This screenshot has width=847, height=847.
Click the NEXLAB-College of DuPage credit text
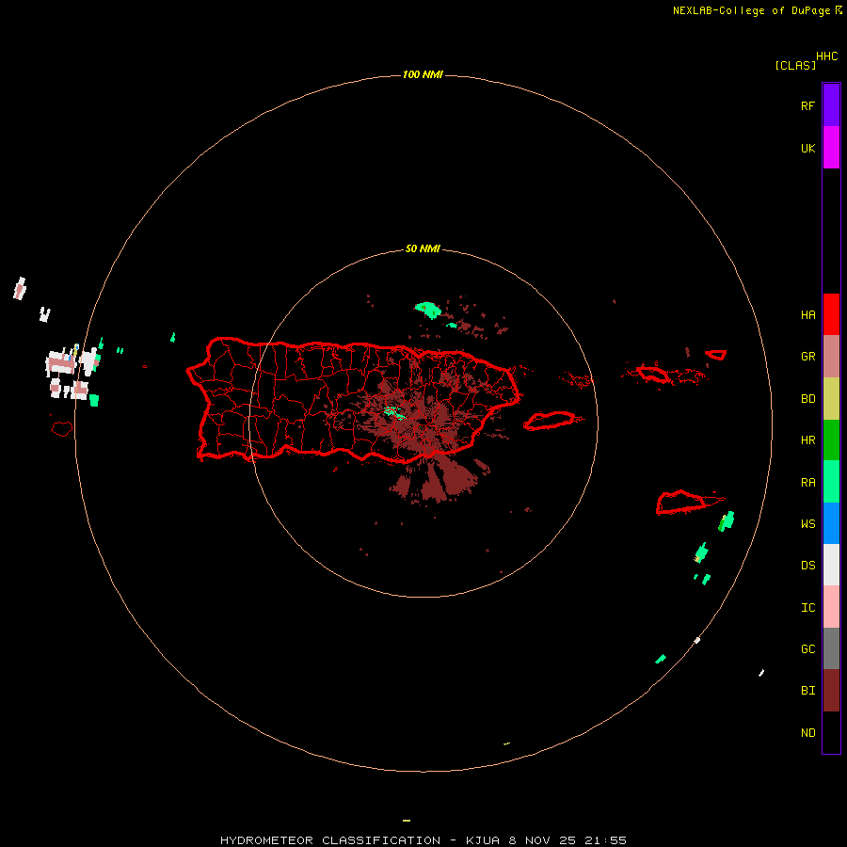751,10
